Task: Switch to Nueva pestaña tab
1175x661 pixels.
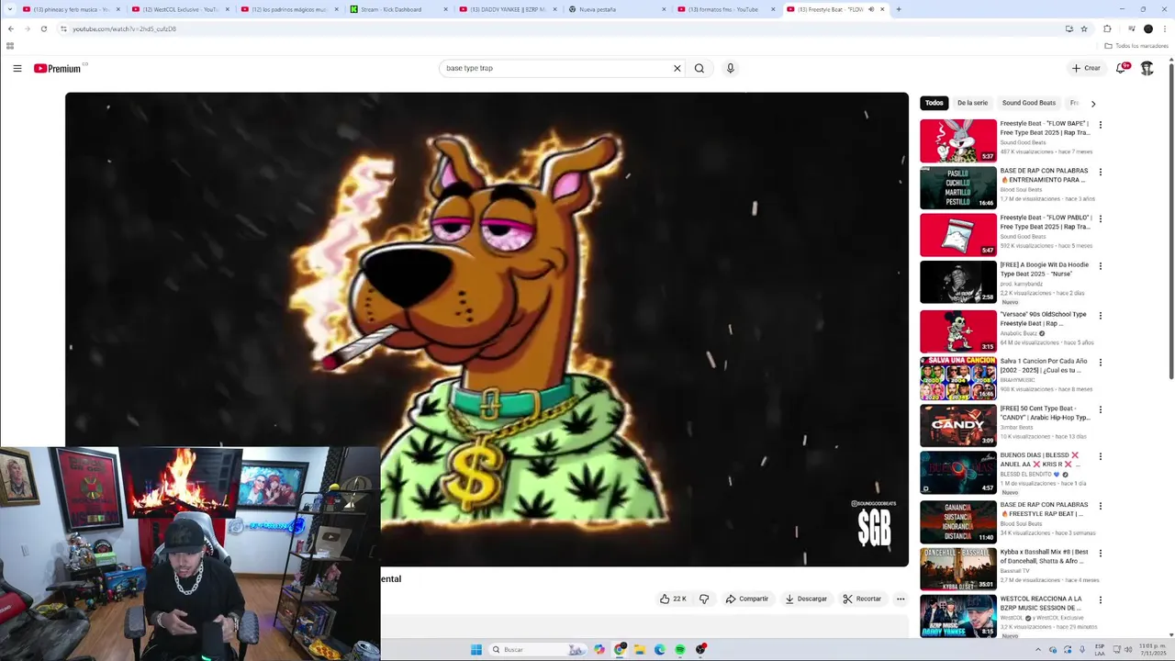Action: (617, 9)
